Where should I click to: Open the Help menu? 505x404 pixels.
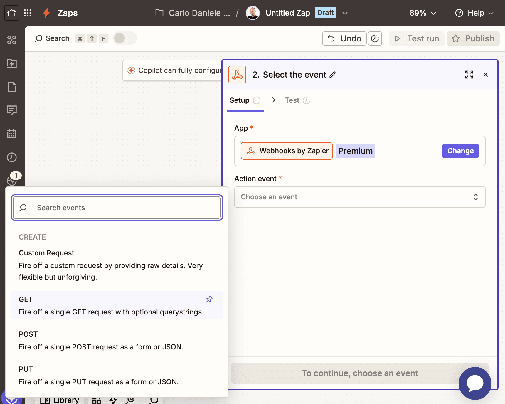[x=474, y=13]
